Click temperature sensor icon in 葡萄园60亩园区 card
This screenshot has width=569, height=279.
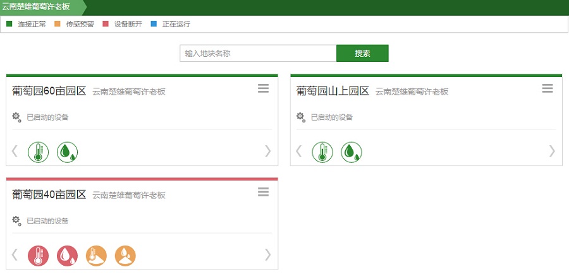[x=38, y=152]
